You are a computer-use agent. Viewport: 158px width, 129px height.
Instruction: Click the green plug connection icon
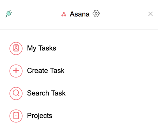[9, 13]
